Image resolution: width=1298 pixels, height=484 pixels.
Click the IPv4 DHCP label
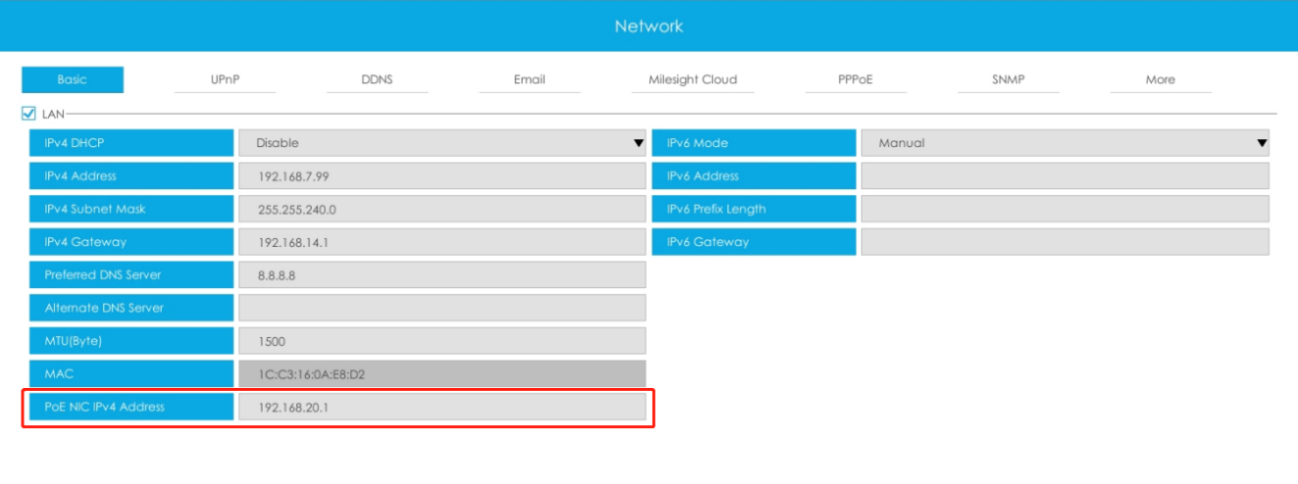point(131,143)
